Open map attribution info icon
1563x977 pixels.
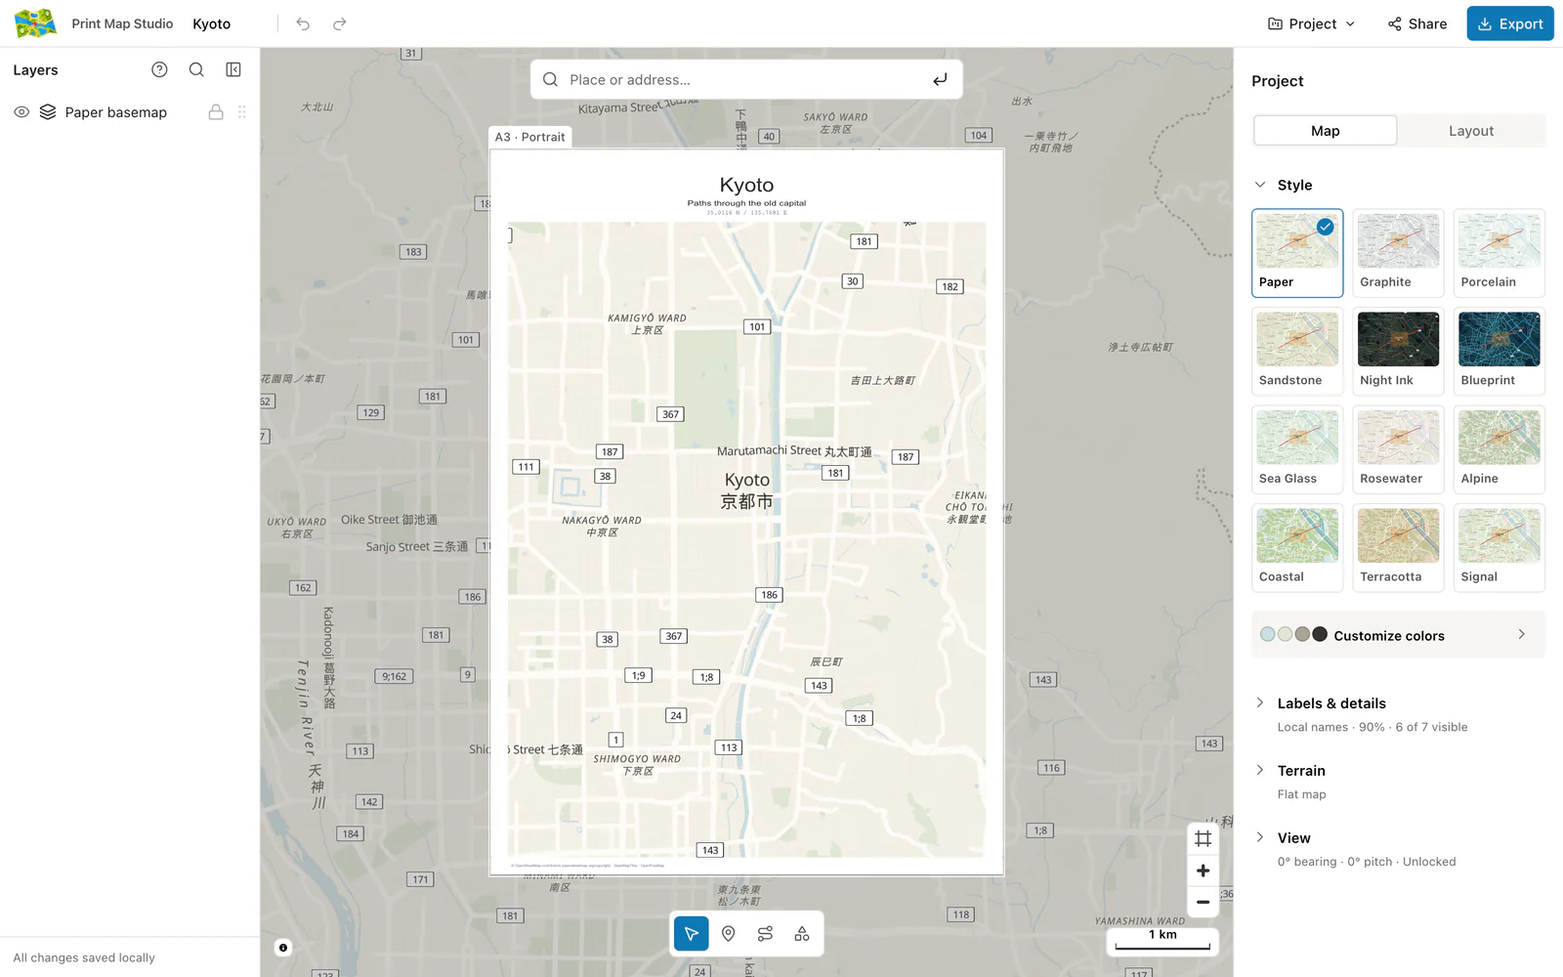(283, 948)
